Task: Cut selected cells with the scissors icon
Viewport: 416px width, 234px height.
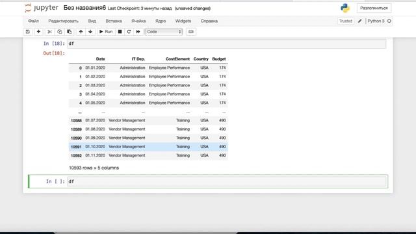Action: click(49, 32)
